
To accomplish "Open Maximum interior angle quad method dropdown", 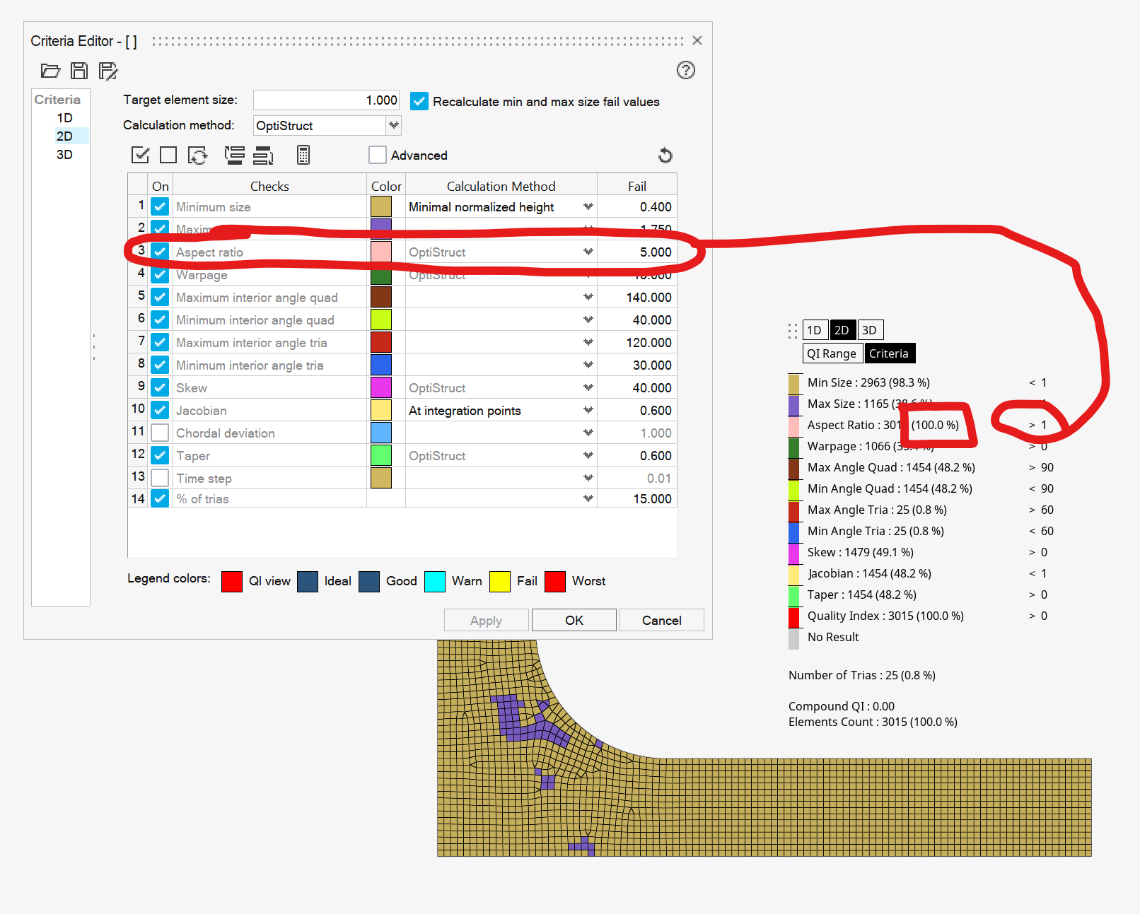I will coord(588,298).
